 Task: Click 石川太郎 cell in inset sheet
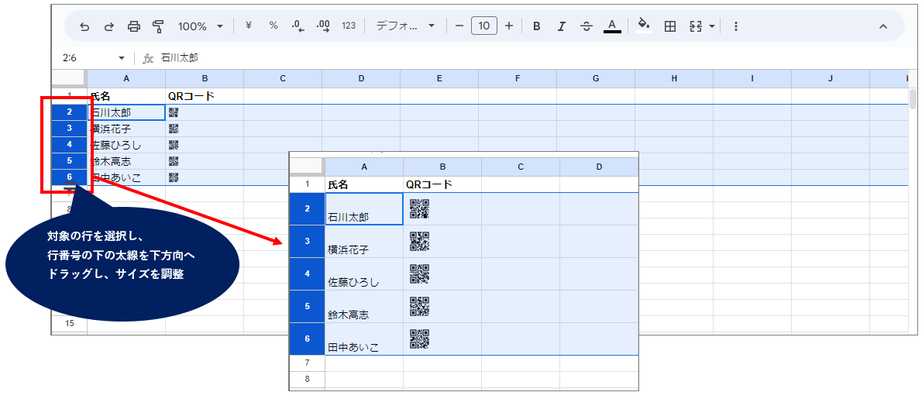click(364, 208)
